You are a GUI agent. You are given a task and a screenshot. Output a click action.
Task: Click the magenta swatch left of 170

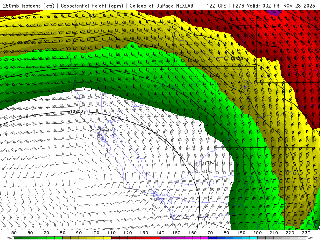(204, 238)
